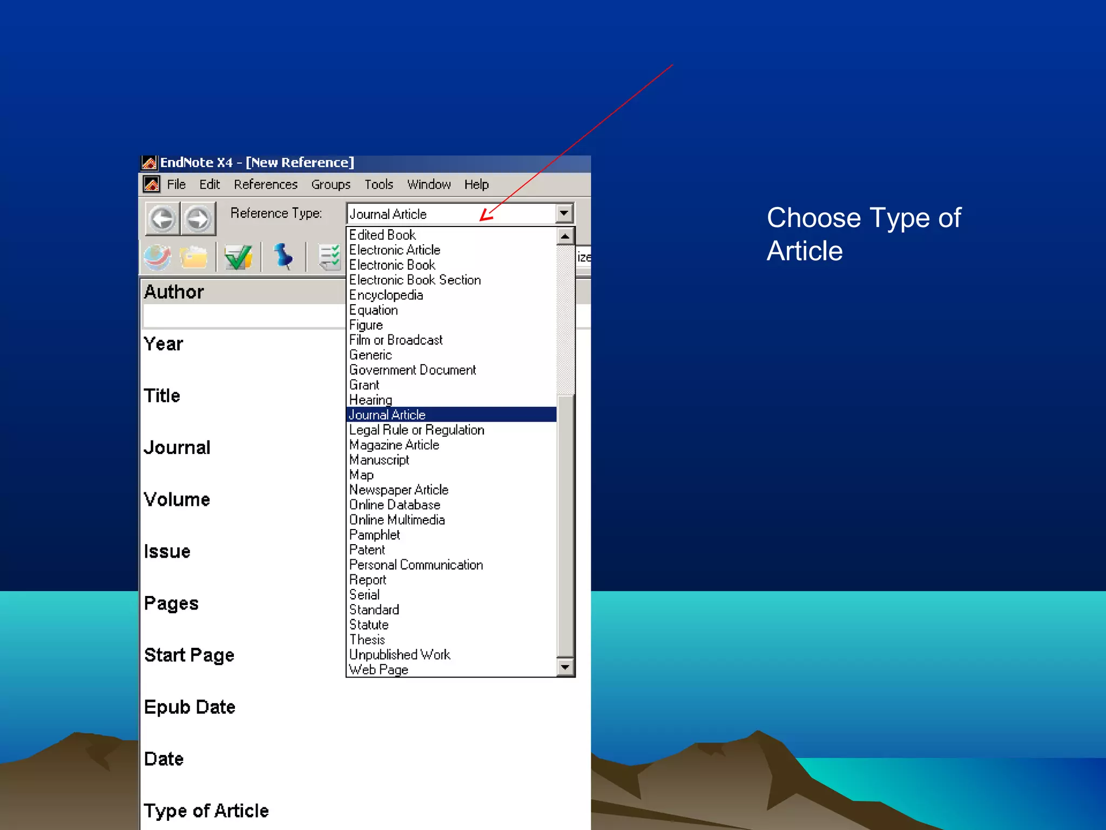
Task: Click the Journal field label
Action: coord(177,448)
